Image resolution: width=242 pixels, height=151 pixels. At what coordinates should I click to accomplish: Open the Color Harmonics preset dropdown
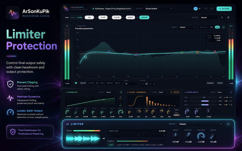pos(164,92)
